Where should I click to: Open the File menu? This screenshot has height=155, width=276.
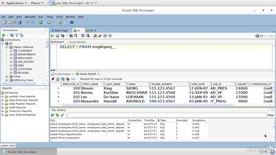coord(3,17)
